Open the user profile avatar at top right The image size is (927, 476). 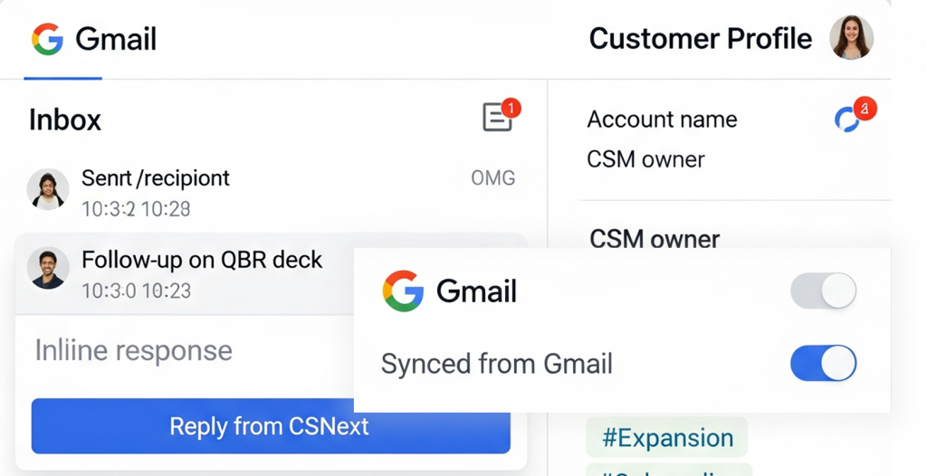click(x=851, y=38)
